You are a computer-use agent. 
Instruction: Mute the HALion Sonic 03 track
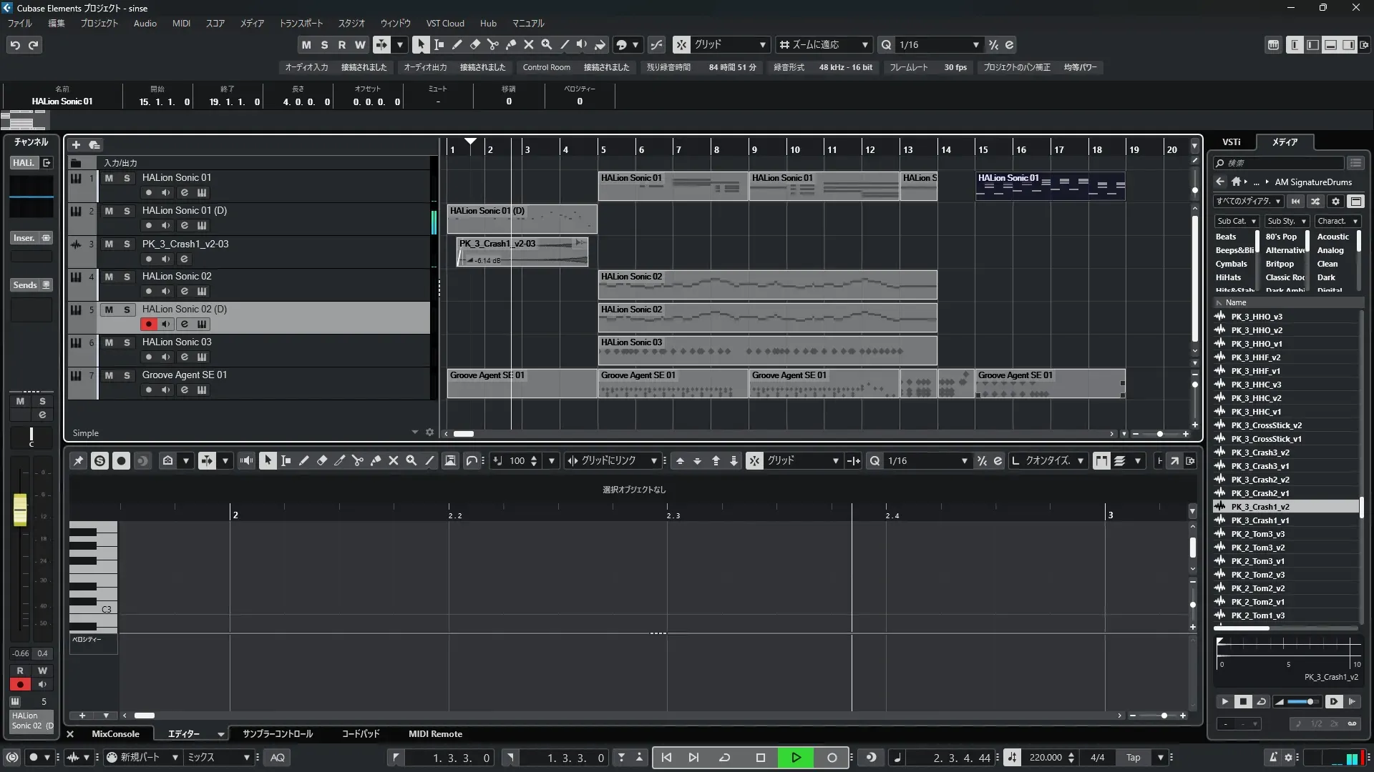(109, 342)
